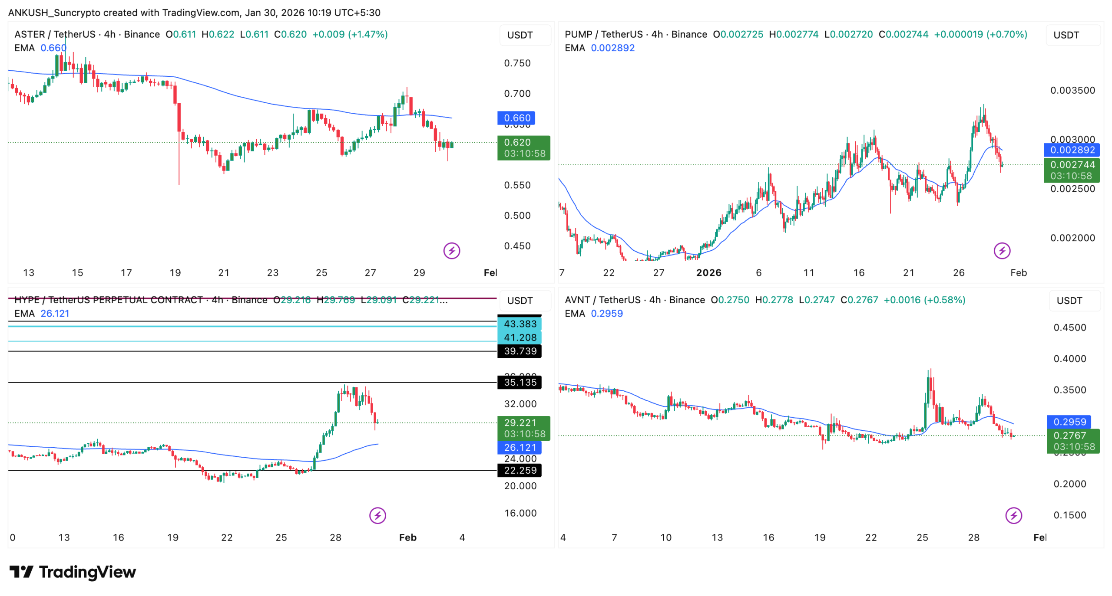Open the 4h timeframe selector on PUMP chart
This screenshot has width=1112, height=596.
(656, 34)
